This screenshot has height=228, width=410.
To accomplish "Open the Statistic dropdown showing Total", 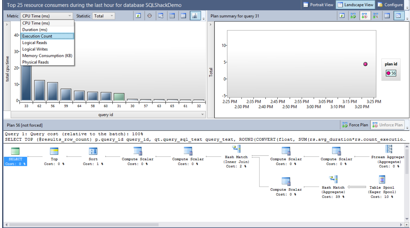I will [104, 16].
